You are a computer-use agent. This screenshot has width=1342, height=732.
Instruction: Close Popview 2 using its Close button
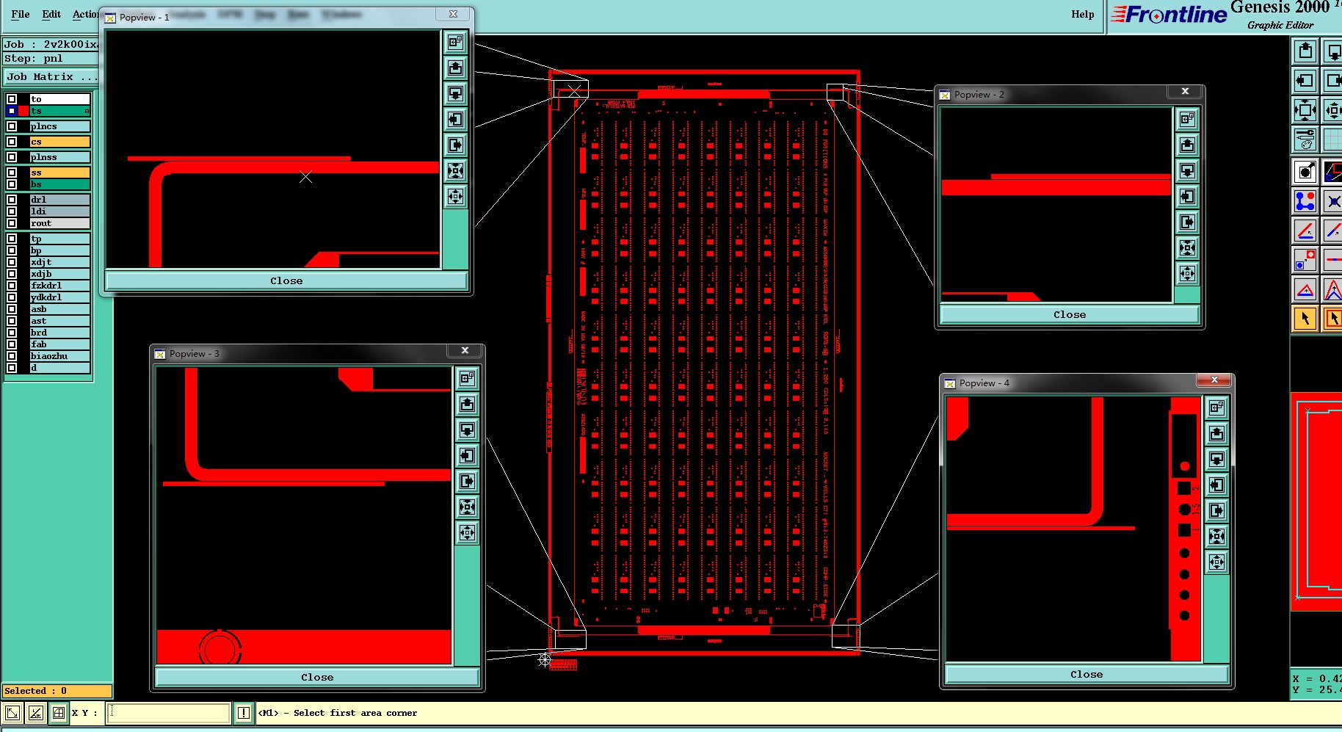[x=1070, y=315]
